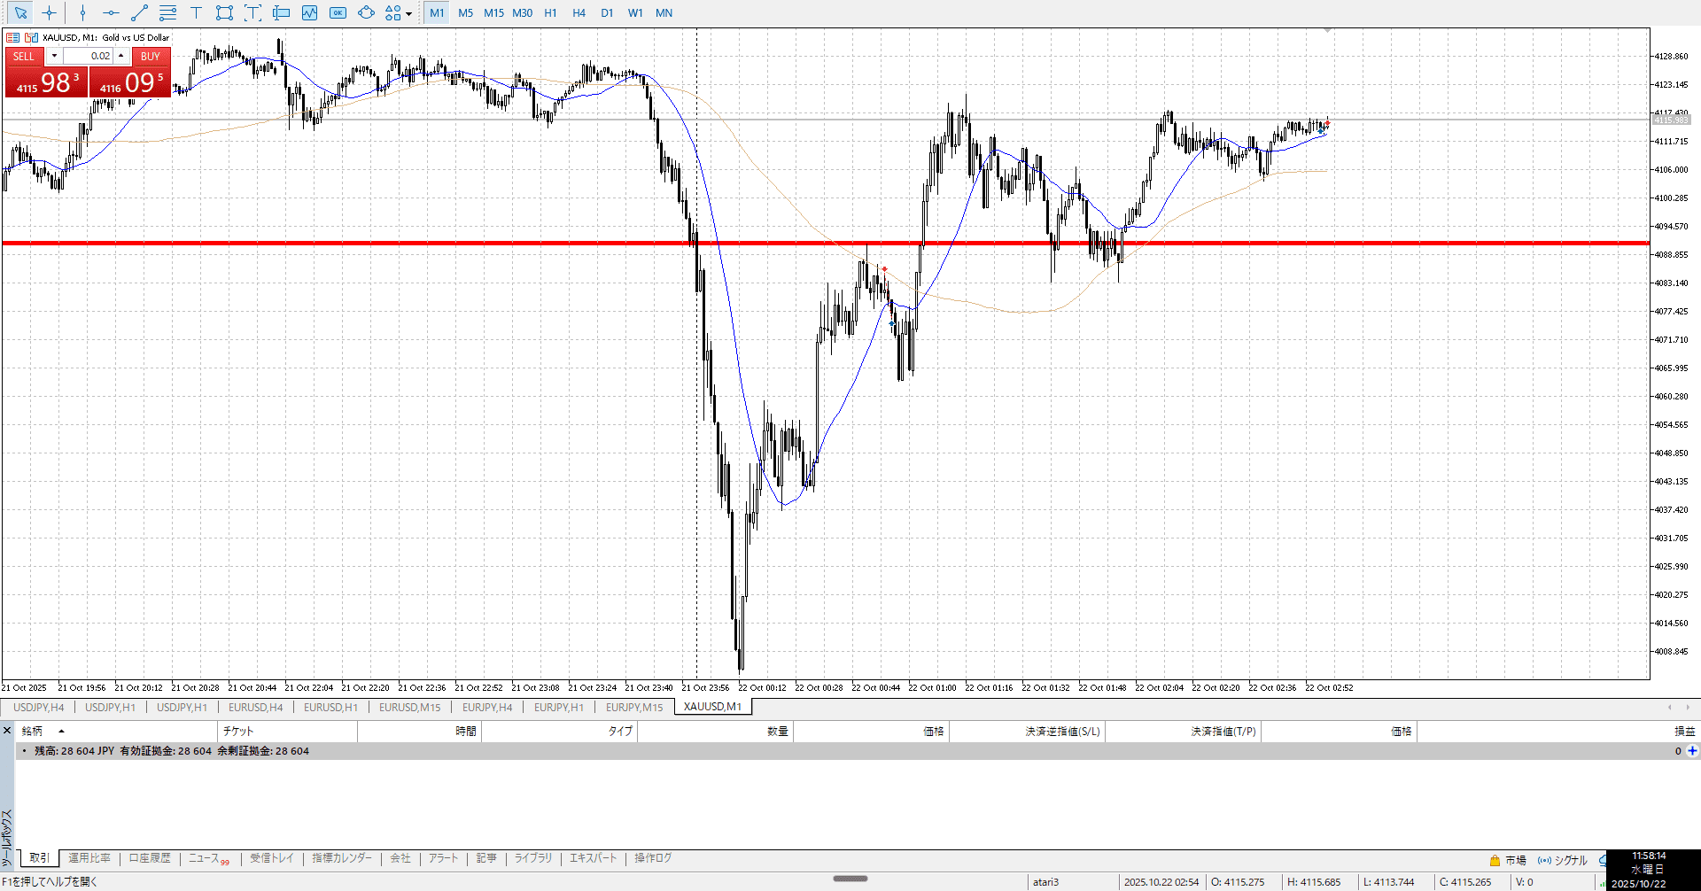
Task: Click the text annotation tool
Action: tap(196, 13)
